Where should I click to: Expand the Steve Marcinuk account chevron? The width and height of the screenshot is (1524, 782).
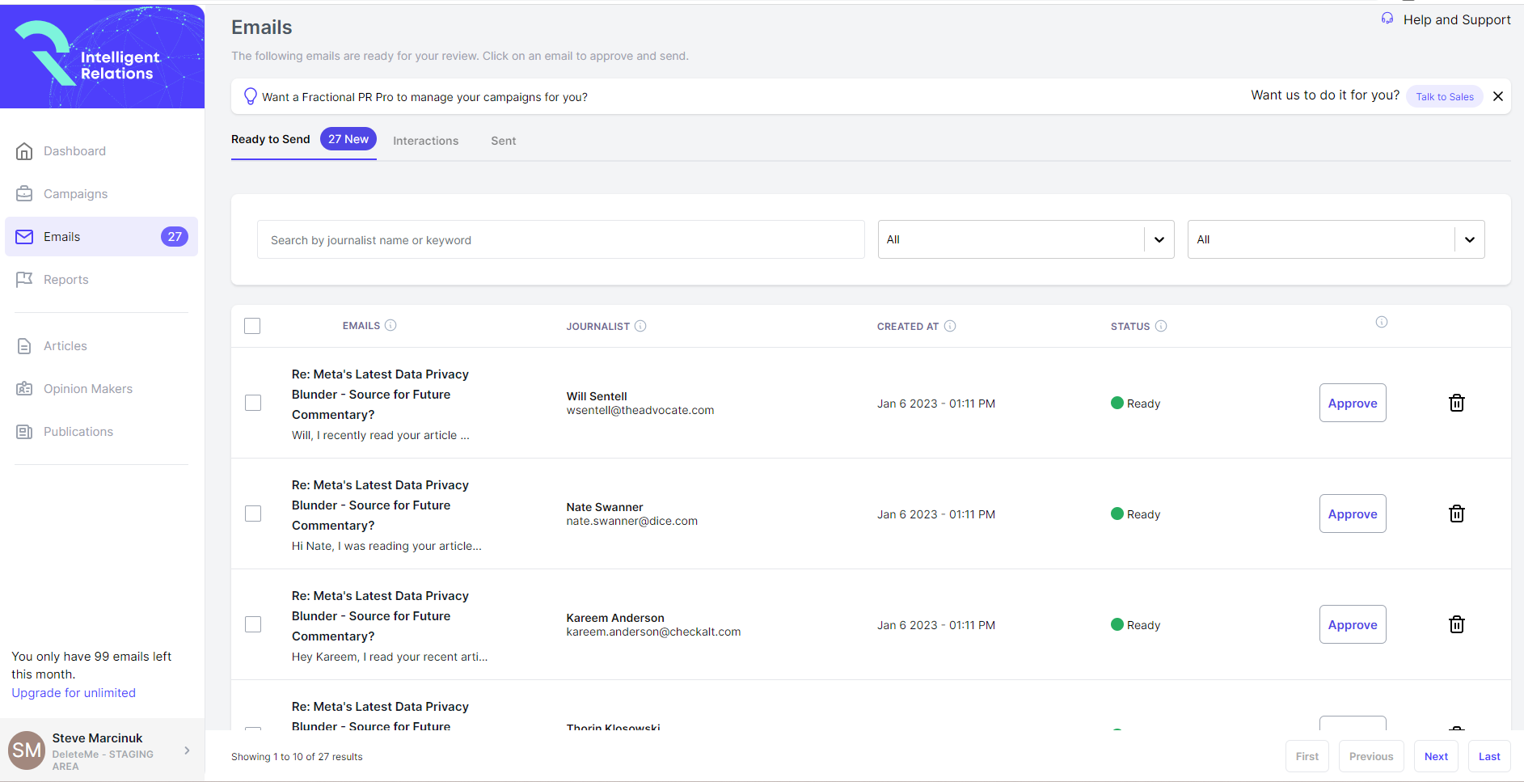point(187,750)
